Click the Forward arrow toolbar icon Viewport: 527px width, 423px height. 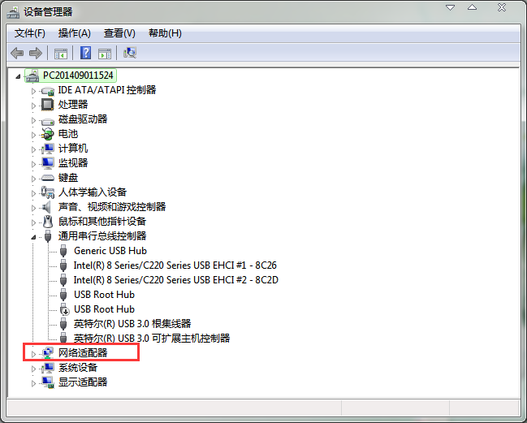[x=35, y=53]
